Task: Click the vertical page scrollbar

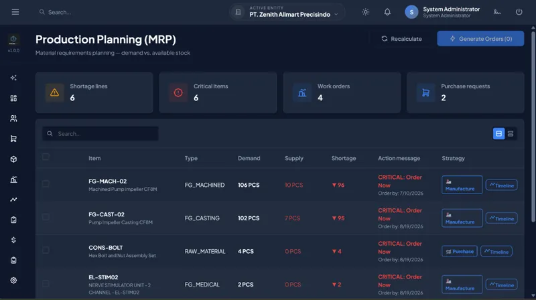Action: 533,127
